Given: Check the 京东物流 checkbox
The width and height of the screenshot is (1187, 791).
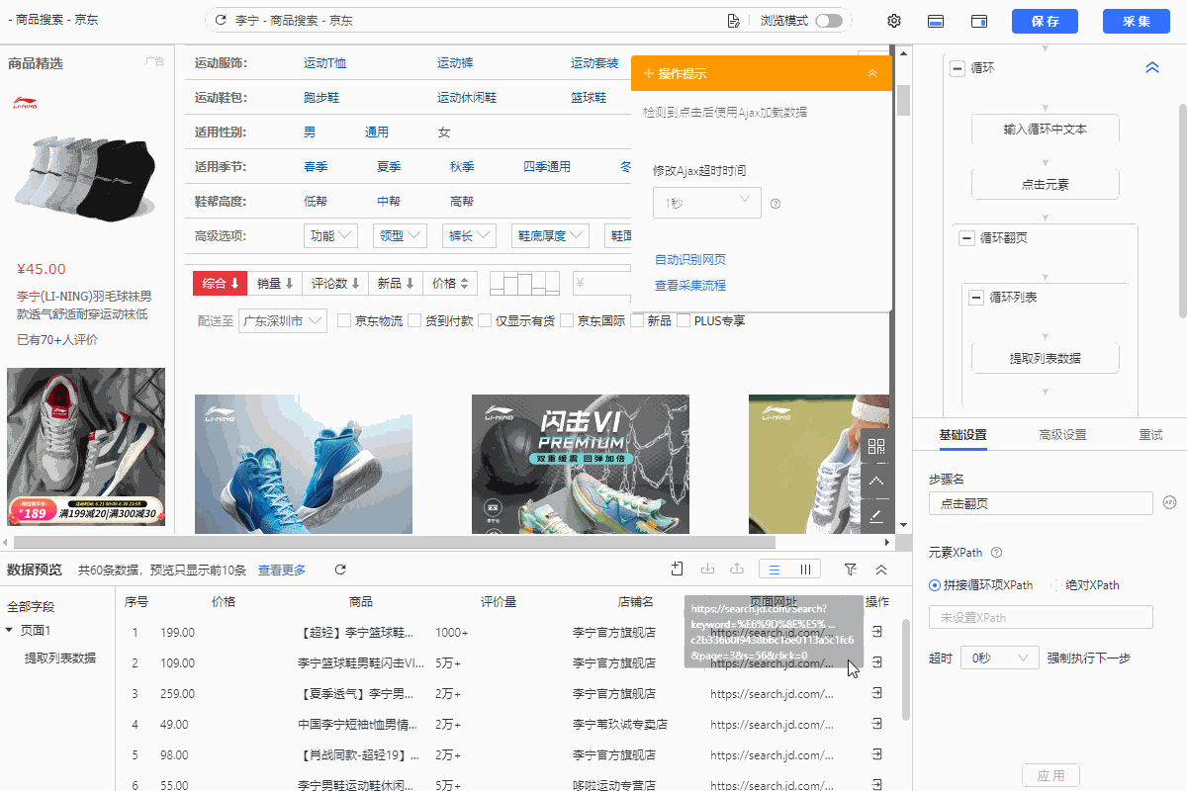Looking at the screenshot, I should click(344, 320).
